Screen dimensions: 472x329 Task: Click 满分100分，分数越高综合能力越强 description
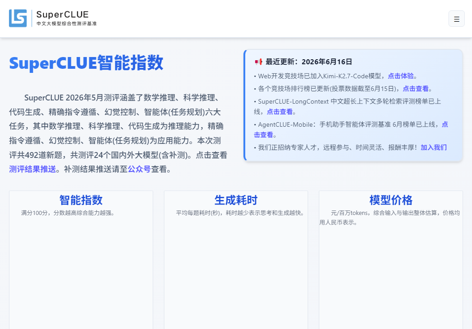(68, 213)
